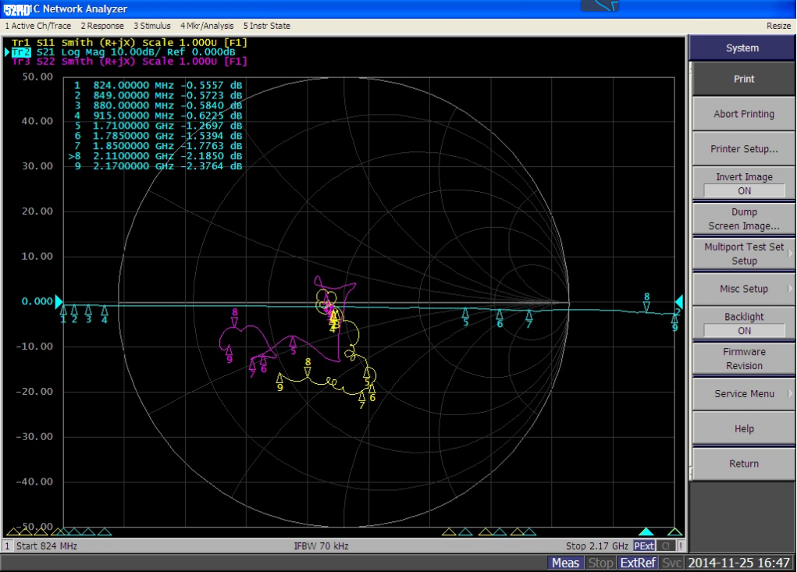
Task: Click the Stop status indicator in the instrument bar
Action: pos(600,563)
